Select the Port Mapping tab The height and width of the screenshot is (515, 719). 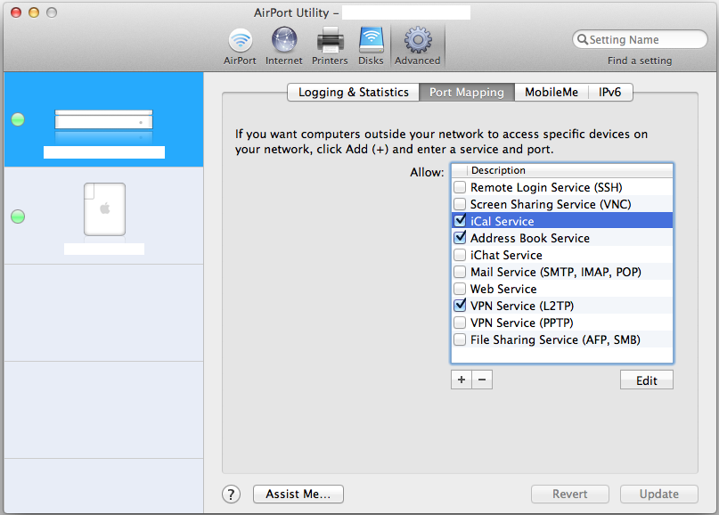[466, 92]
